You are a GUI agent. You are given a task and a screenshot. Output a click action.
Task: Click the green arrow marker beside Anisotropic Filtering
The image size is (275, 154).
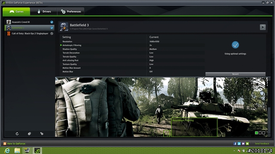pyautogui.click(x=61, y=45)
